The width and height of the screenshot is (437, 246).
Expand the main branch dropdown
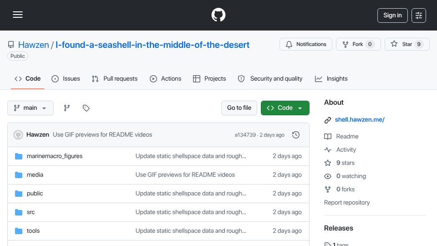point(30,108)
